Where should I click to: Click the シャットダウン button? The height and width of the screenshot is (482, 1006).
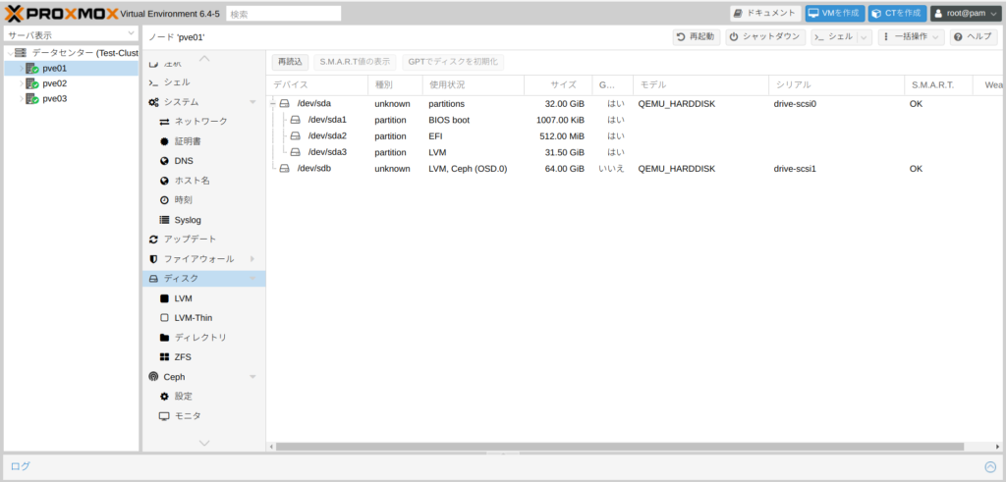point(765,37)
